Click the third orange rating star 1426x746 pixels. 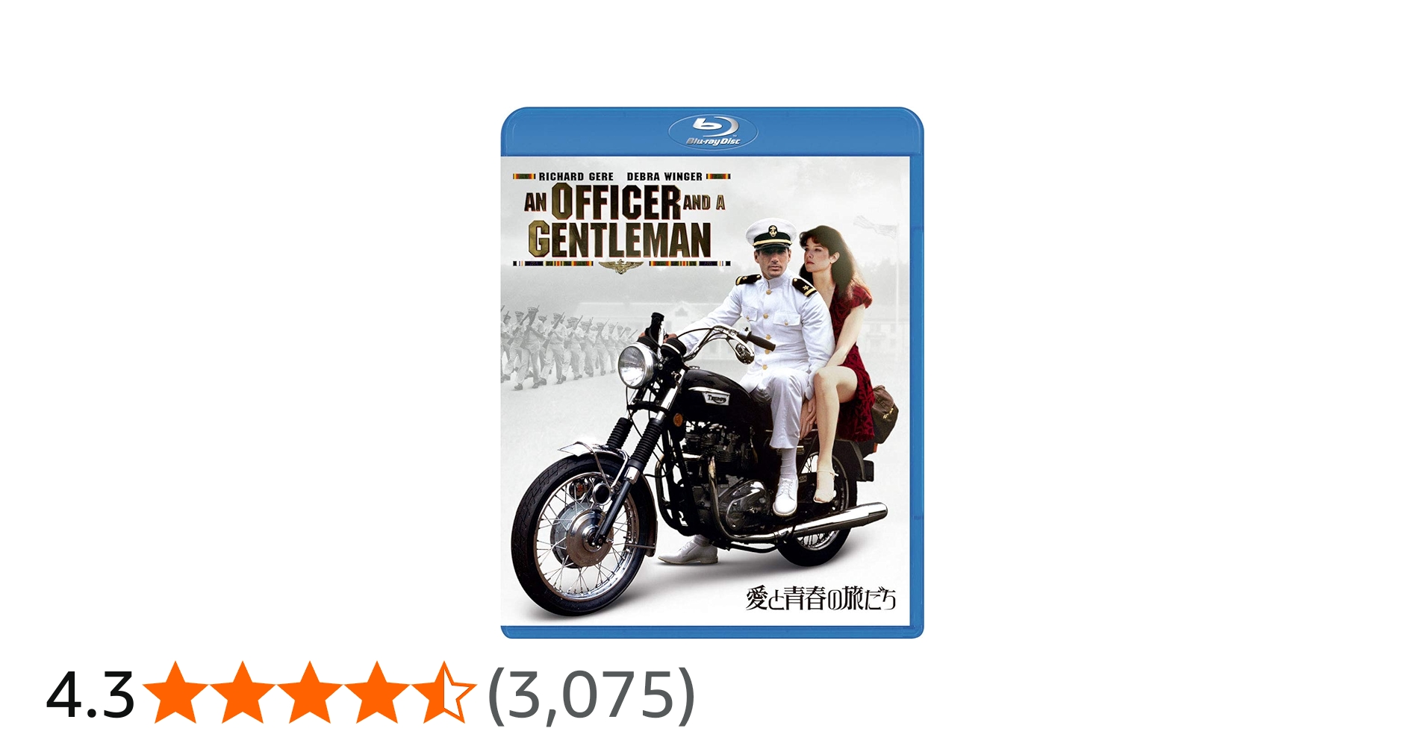309,692
